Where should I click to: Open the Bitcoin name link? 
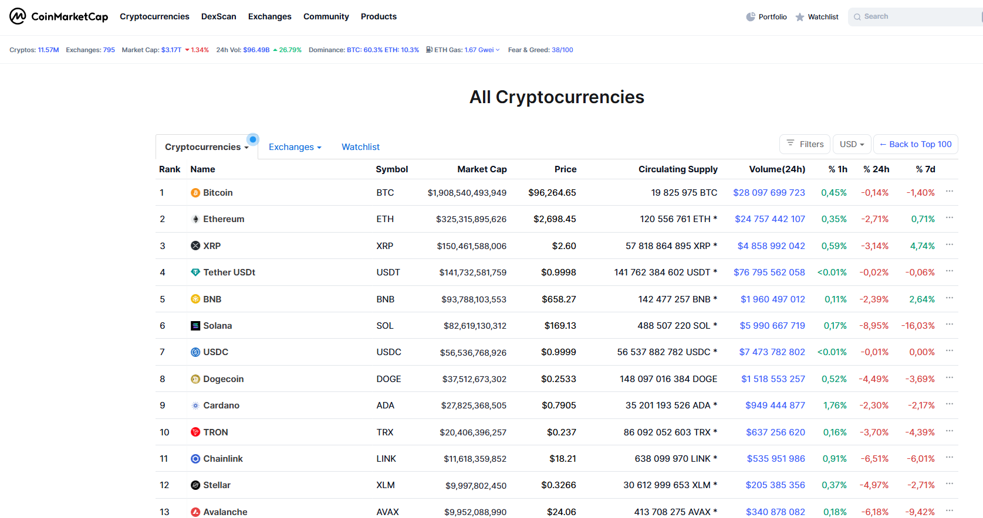tap(218, 193)
